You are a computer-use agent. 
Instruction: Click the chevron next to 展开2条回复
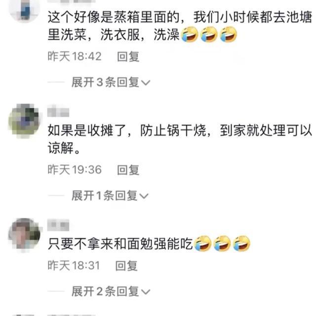coord(146,292)
